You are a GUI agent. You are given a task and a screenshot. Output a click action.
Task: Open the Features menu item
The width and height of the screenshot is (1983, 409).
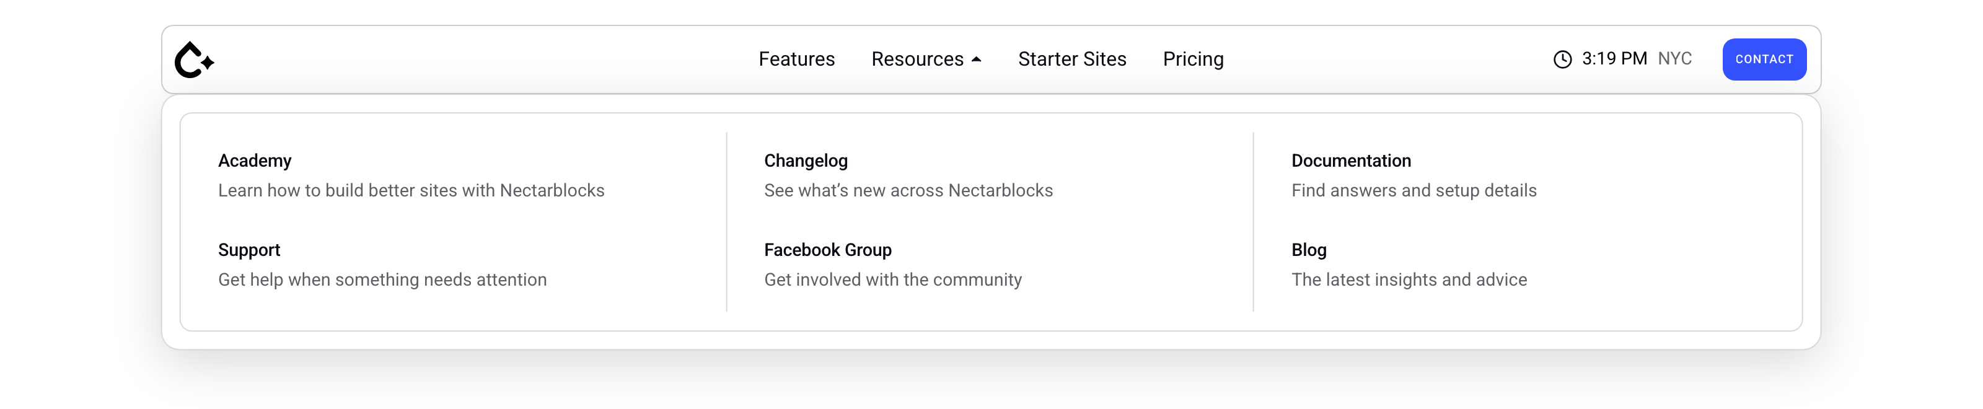tap(796, 59)
